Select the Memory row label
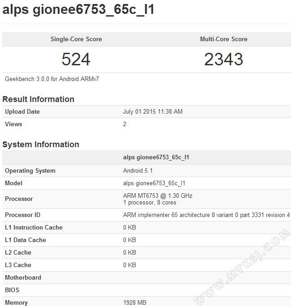 tap(16, 302)
